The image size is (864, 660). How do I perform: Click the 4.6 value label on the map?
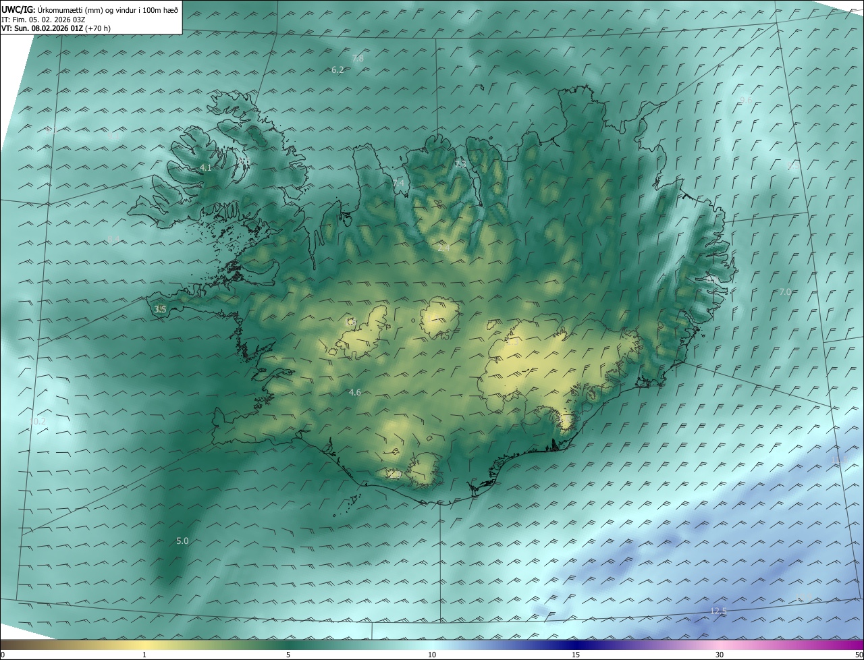pyautogui.click(x=354, y=392)
